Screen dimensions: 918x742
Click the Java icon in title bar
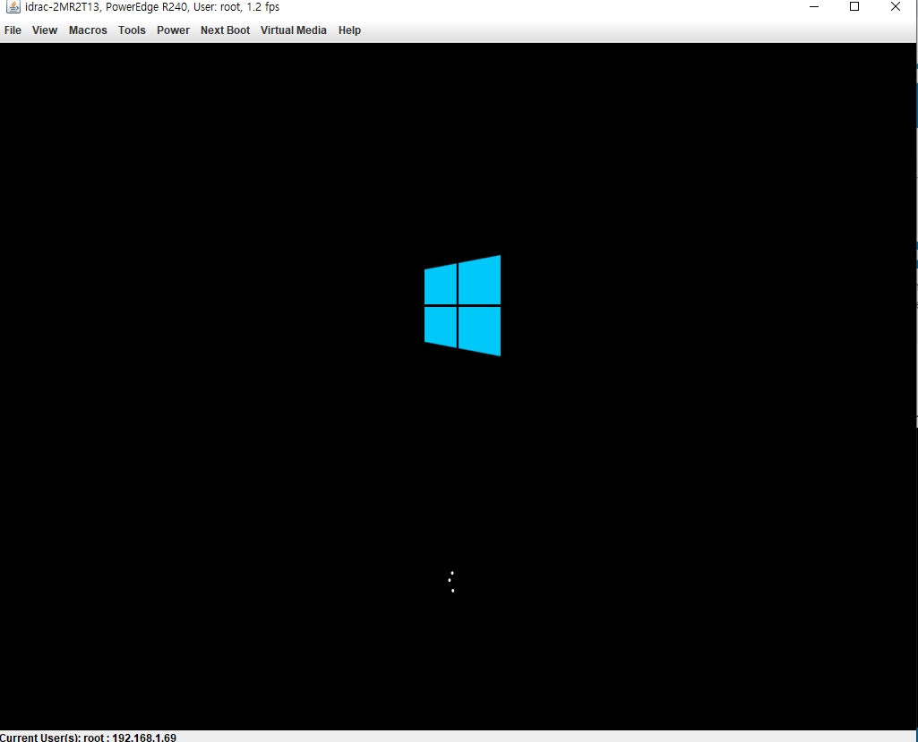[x=13, y=7]
